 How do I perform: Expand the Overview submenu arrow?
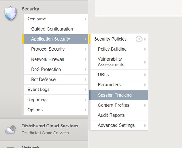(x=86, y=19)
